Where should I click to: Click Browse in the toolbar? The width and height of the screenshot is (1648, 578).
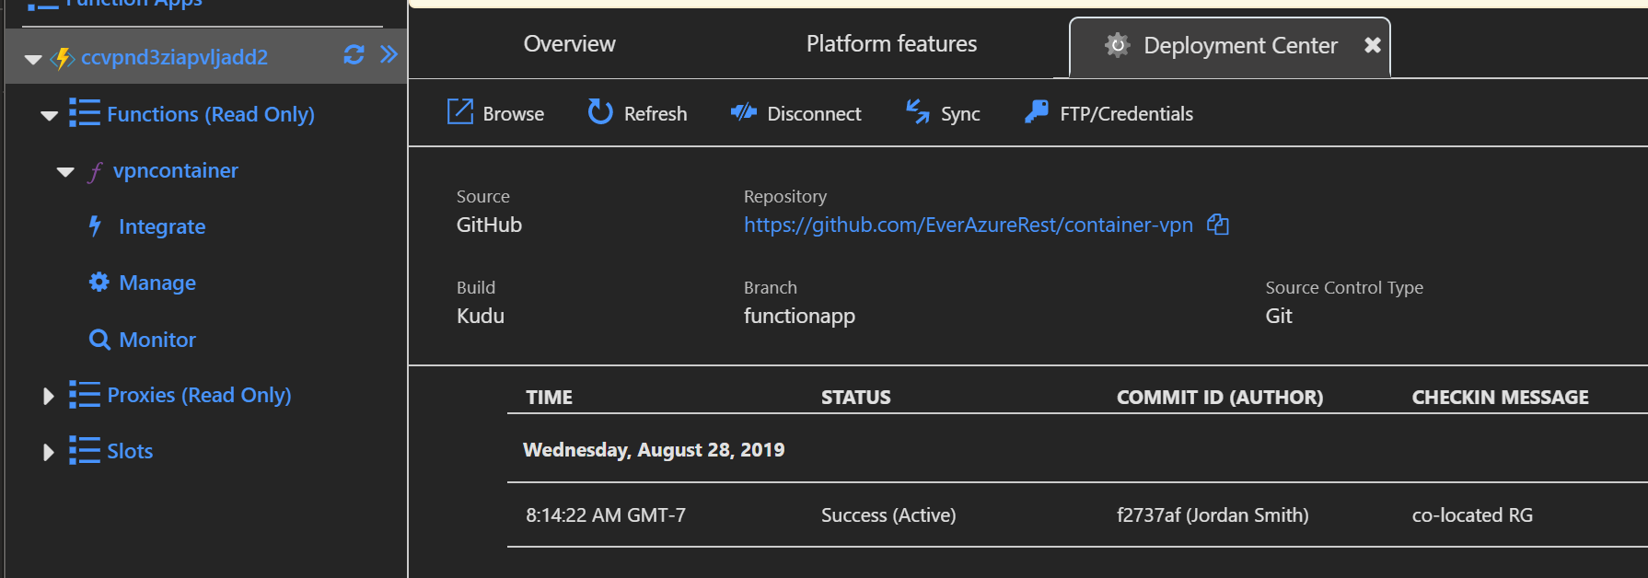coord(513,114)
